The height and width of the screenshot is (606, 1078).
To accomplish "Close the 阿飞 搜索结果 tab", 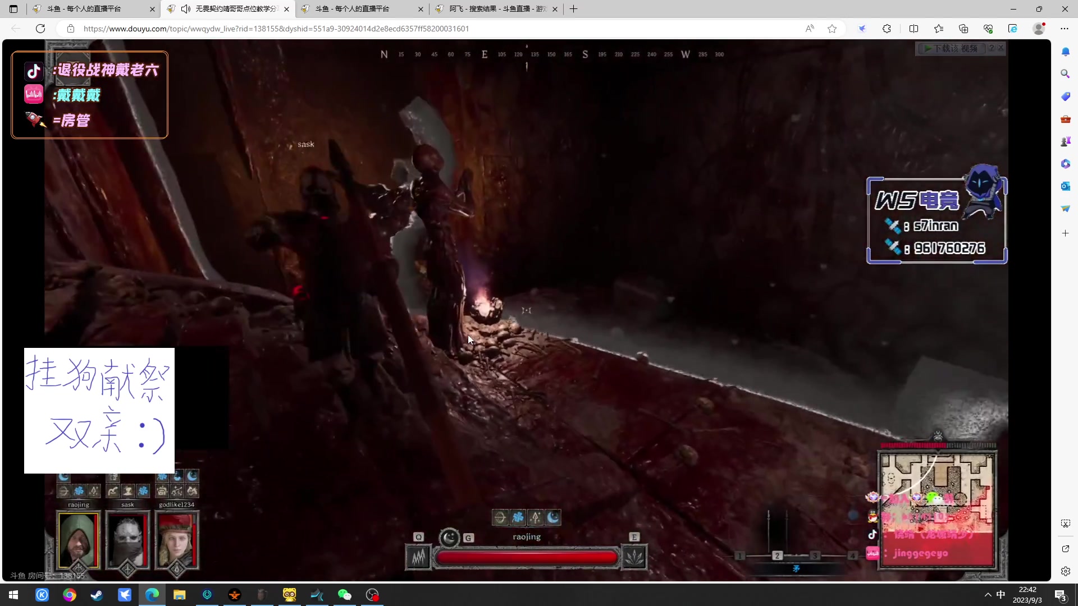I will (x=555, y=9).
